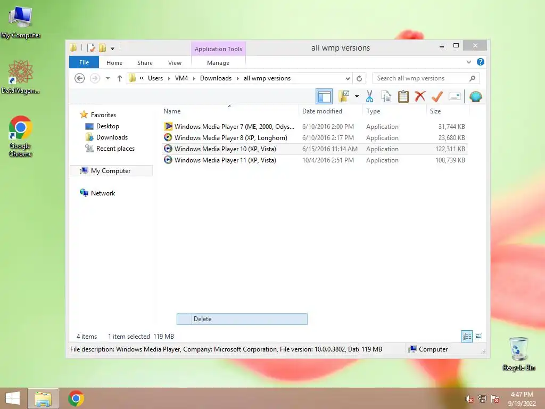Click the New folder quick access icon

(102, 48)
